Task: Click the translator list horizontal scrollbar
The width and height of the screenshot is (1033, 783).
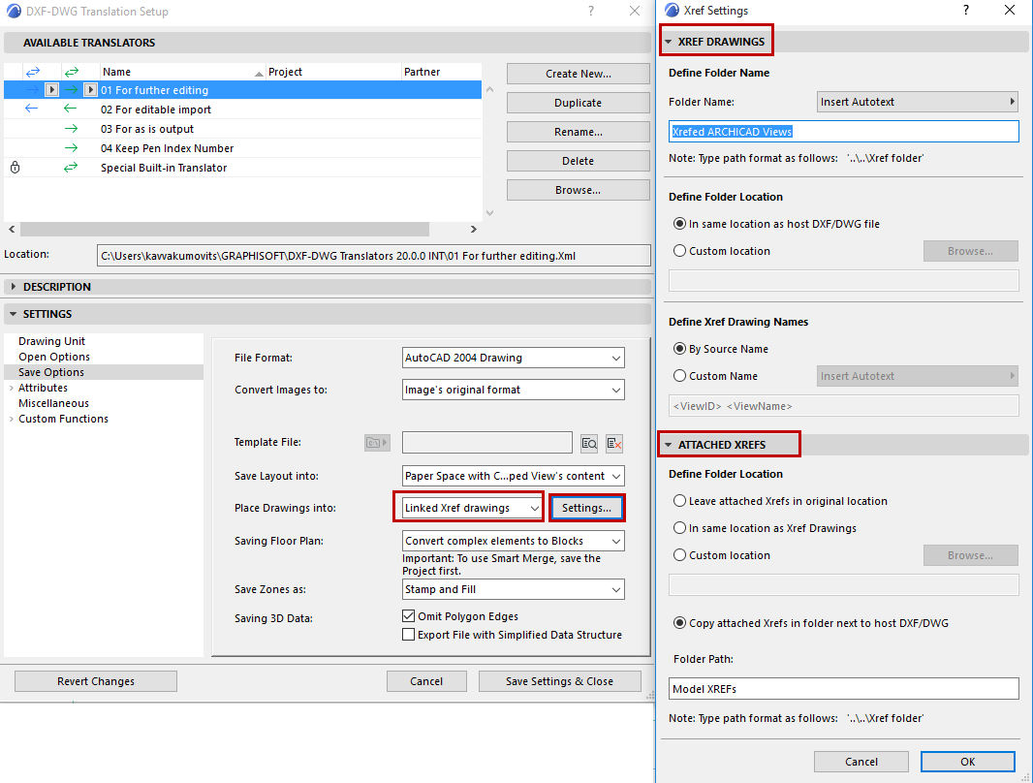Action: (225, 229)
